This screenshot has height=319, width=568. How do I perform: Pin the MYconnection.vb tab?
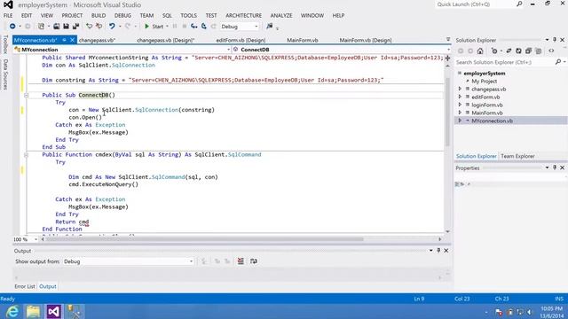(64, 40)
